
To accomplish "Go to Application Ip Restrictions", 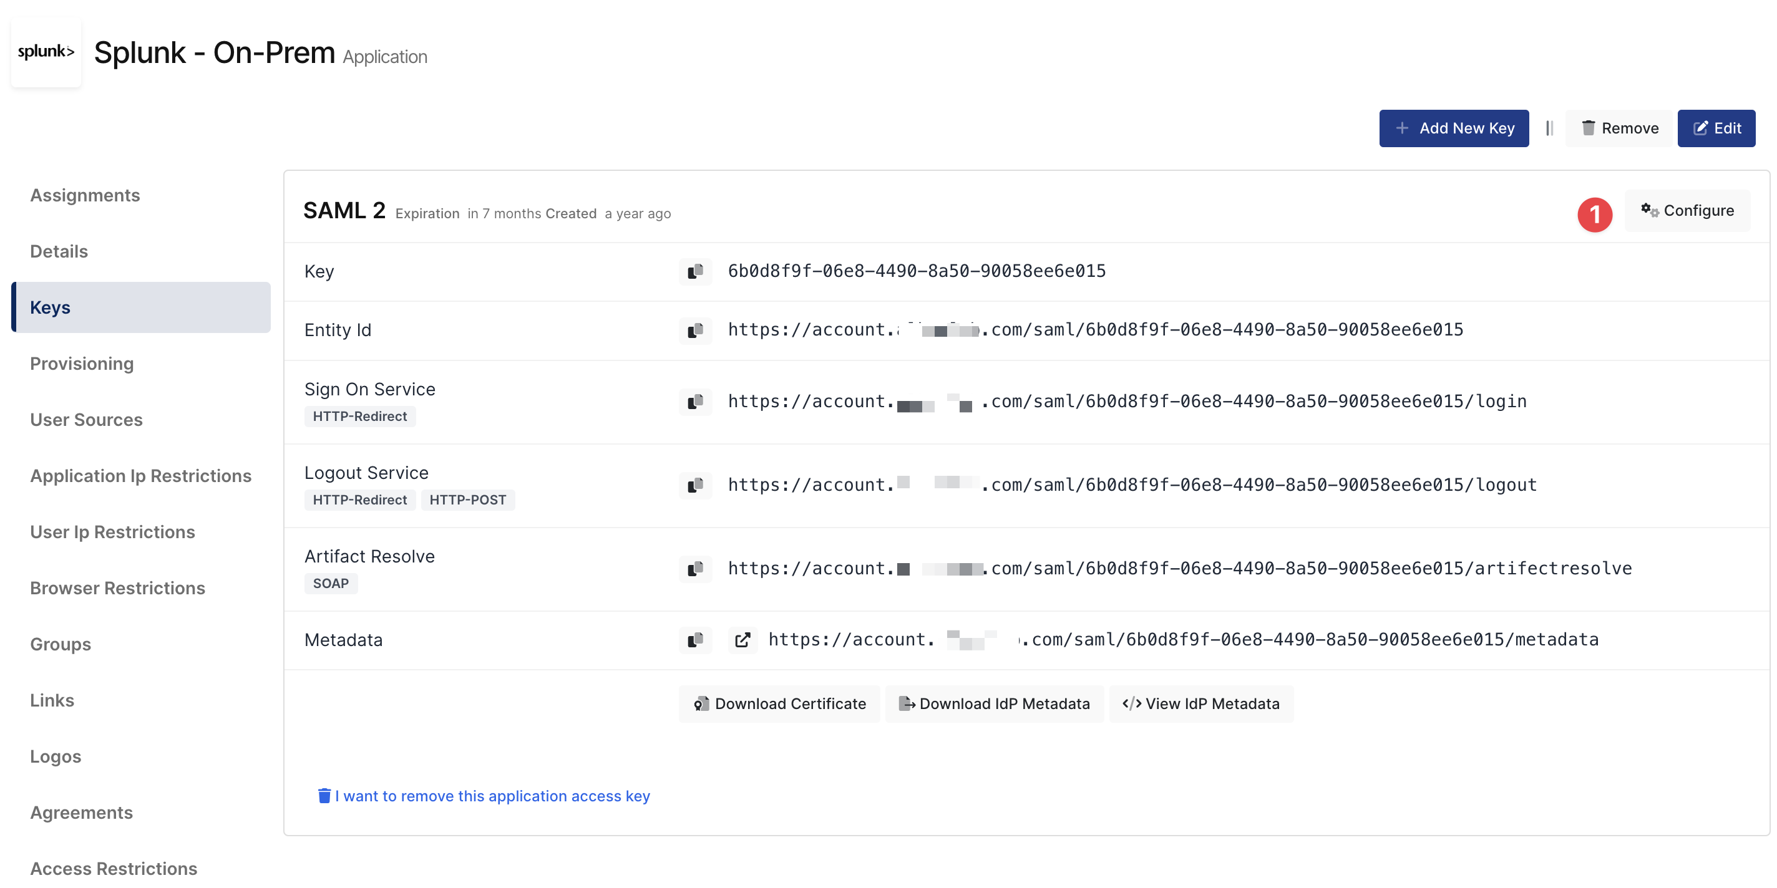I will (x=141, y=476).
